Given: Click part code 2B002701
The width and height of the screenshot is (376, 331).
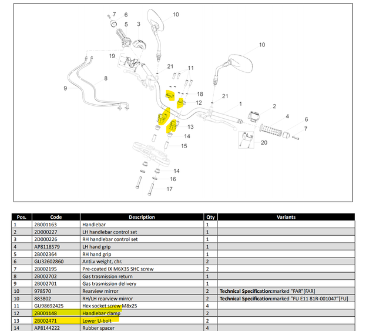Looking at the screenshot, I should 45,284.
